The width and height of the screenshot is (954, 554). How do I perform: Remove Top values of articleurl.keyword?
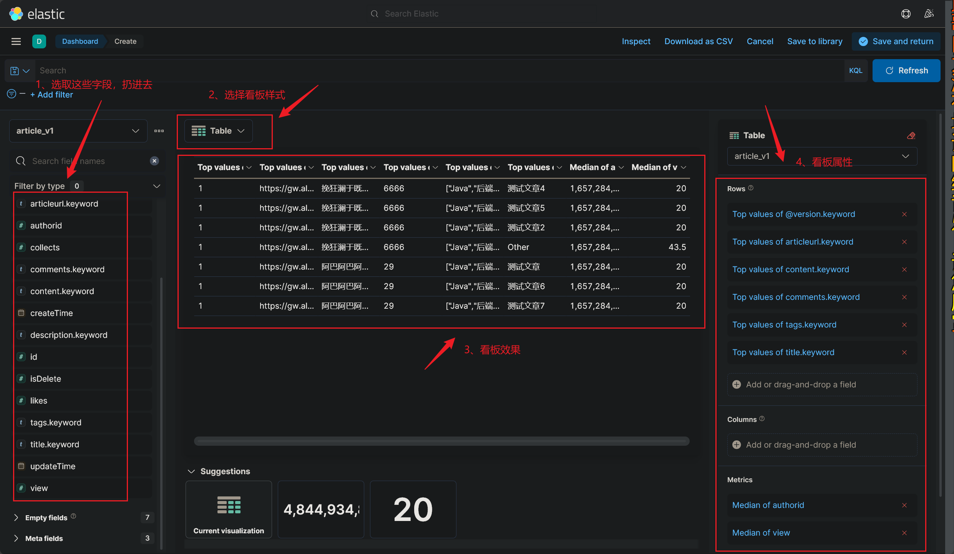(x=904, y=242)
